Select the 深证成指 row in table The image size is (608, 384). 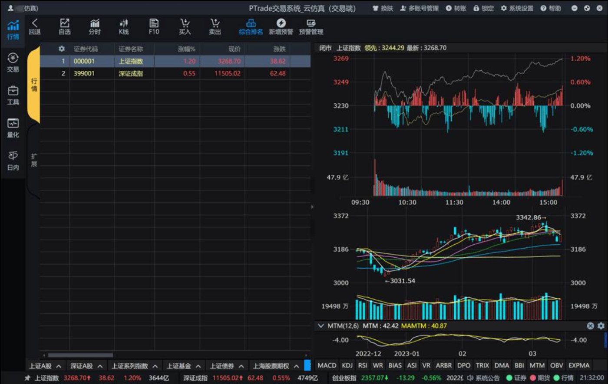coord(175,73)
